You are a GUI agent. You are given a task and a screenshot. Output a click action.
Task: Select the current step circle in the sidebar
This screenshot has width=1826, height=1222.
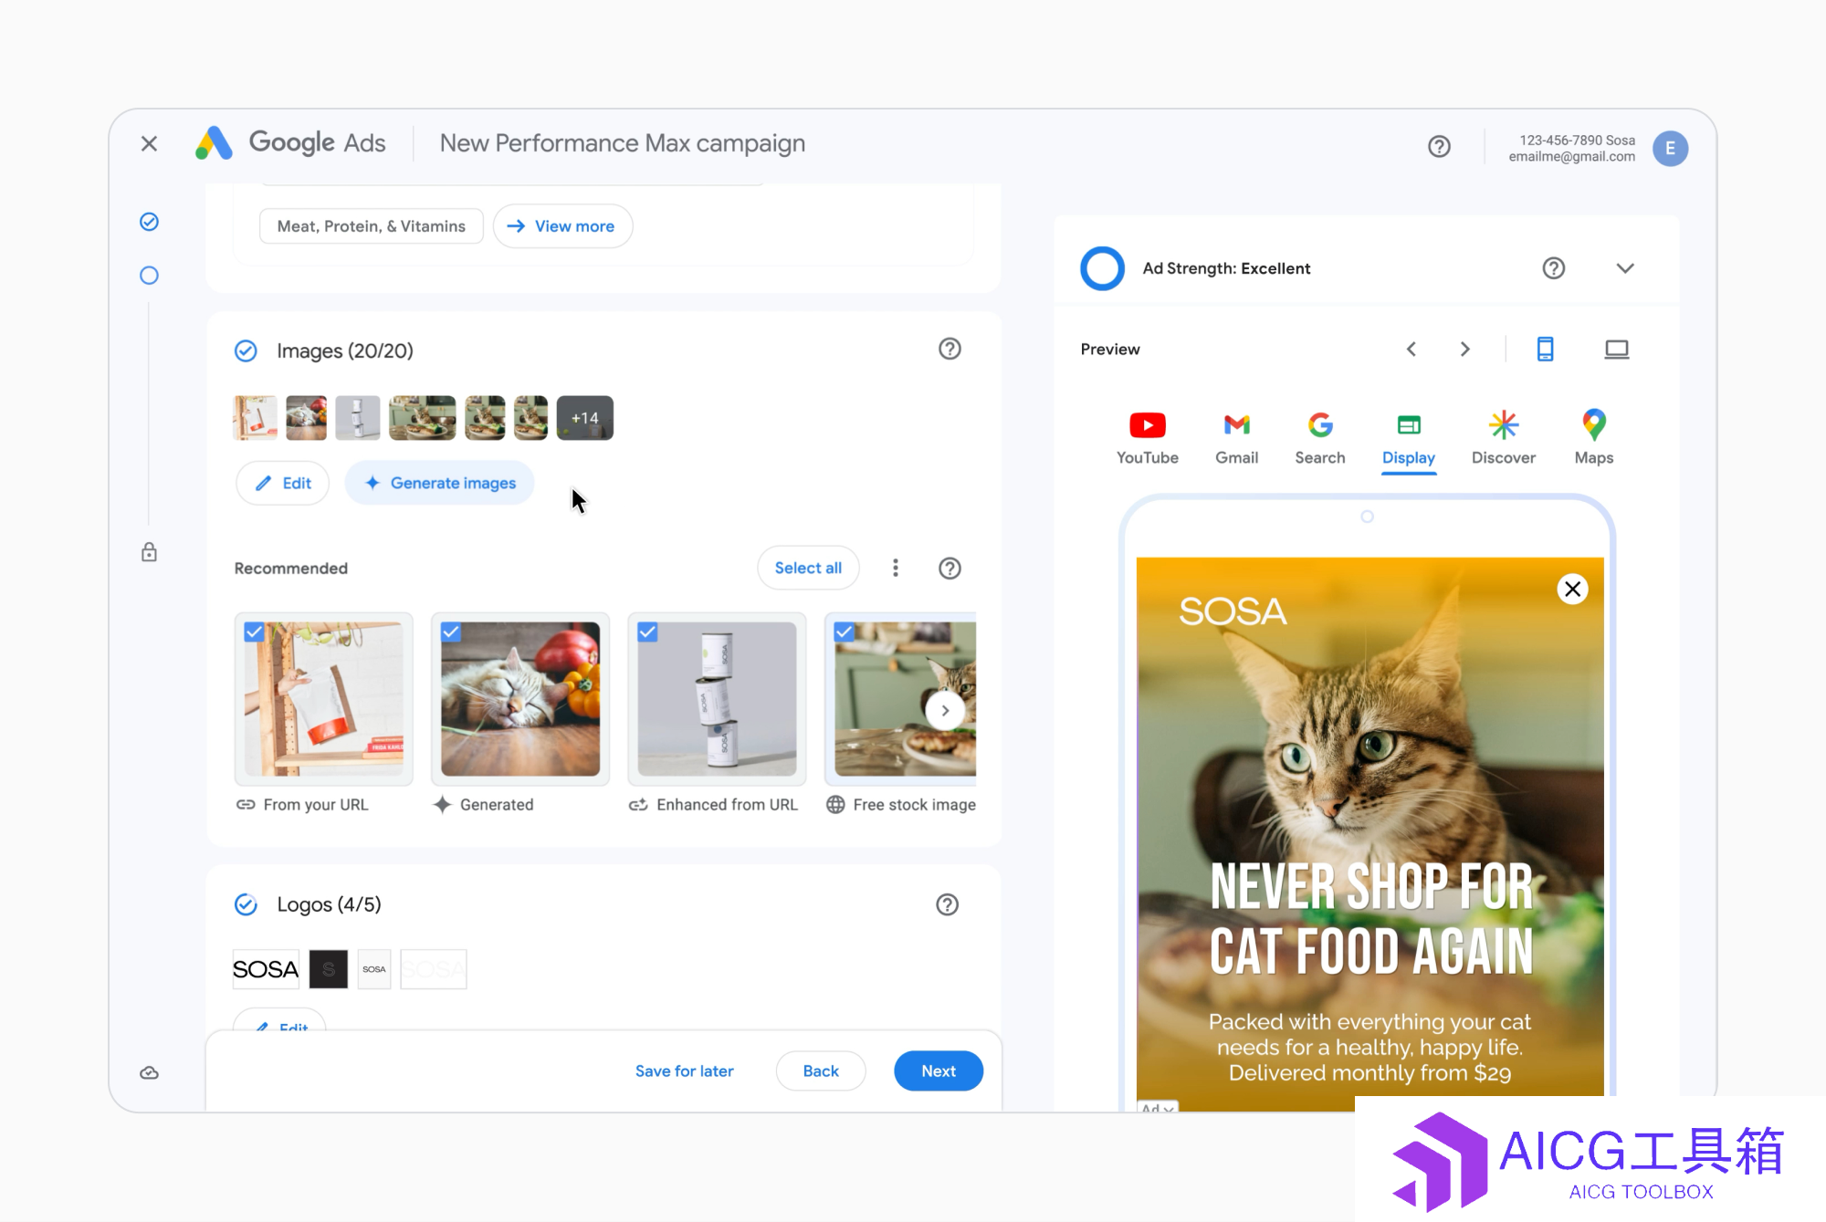(x=149, y=276)
